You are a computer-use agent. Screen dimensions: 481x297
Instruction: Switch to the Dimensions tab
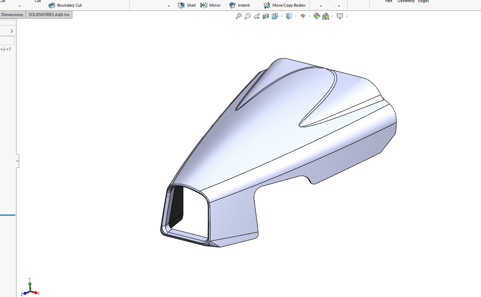click(x=12, y=15)
